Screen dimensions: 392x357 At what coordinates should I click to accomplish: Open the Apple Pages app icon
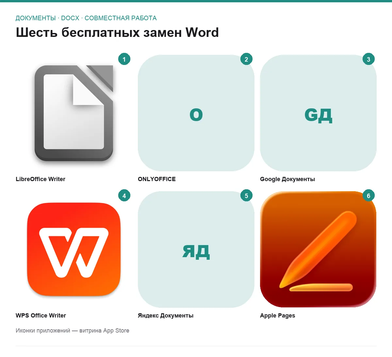pyautogui.click(x=318, y=249)
